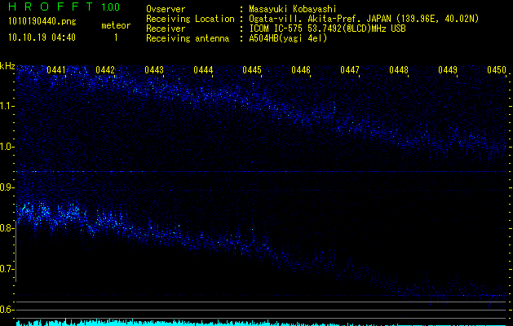Select the 0442 time marker
Image resolution: width=513 pixels, height=326 pixels.
[104, 71]
